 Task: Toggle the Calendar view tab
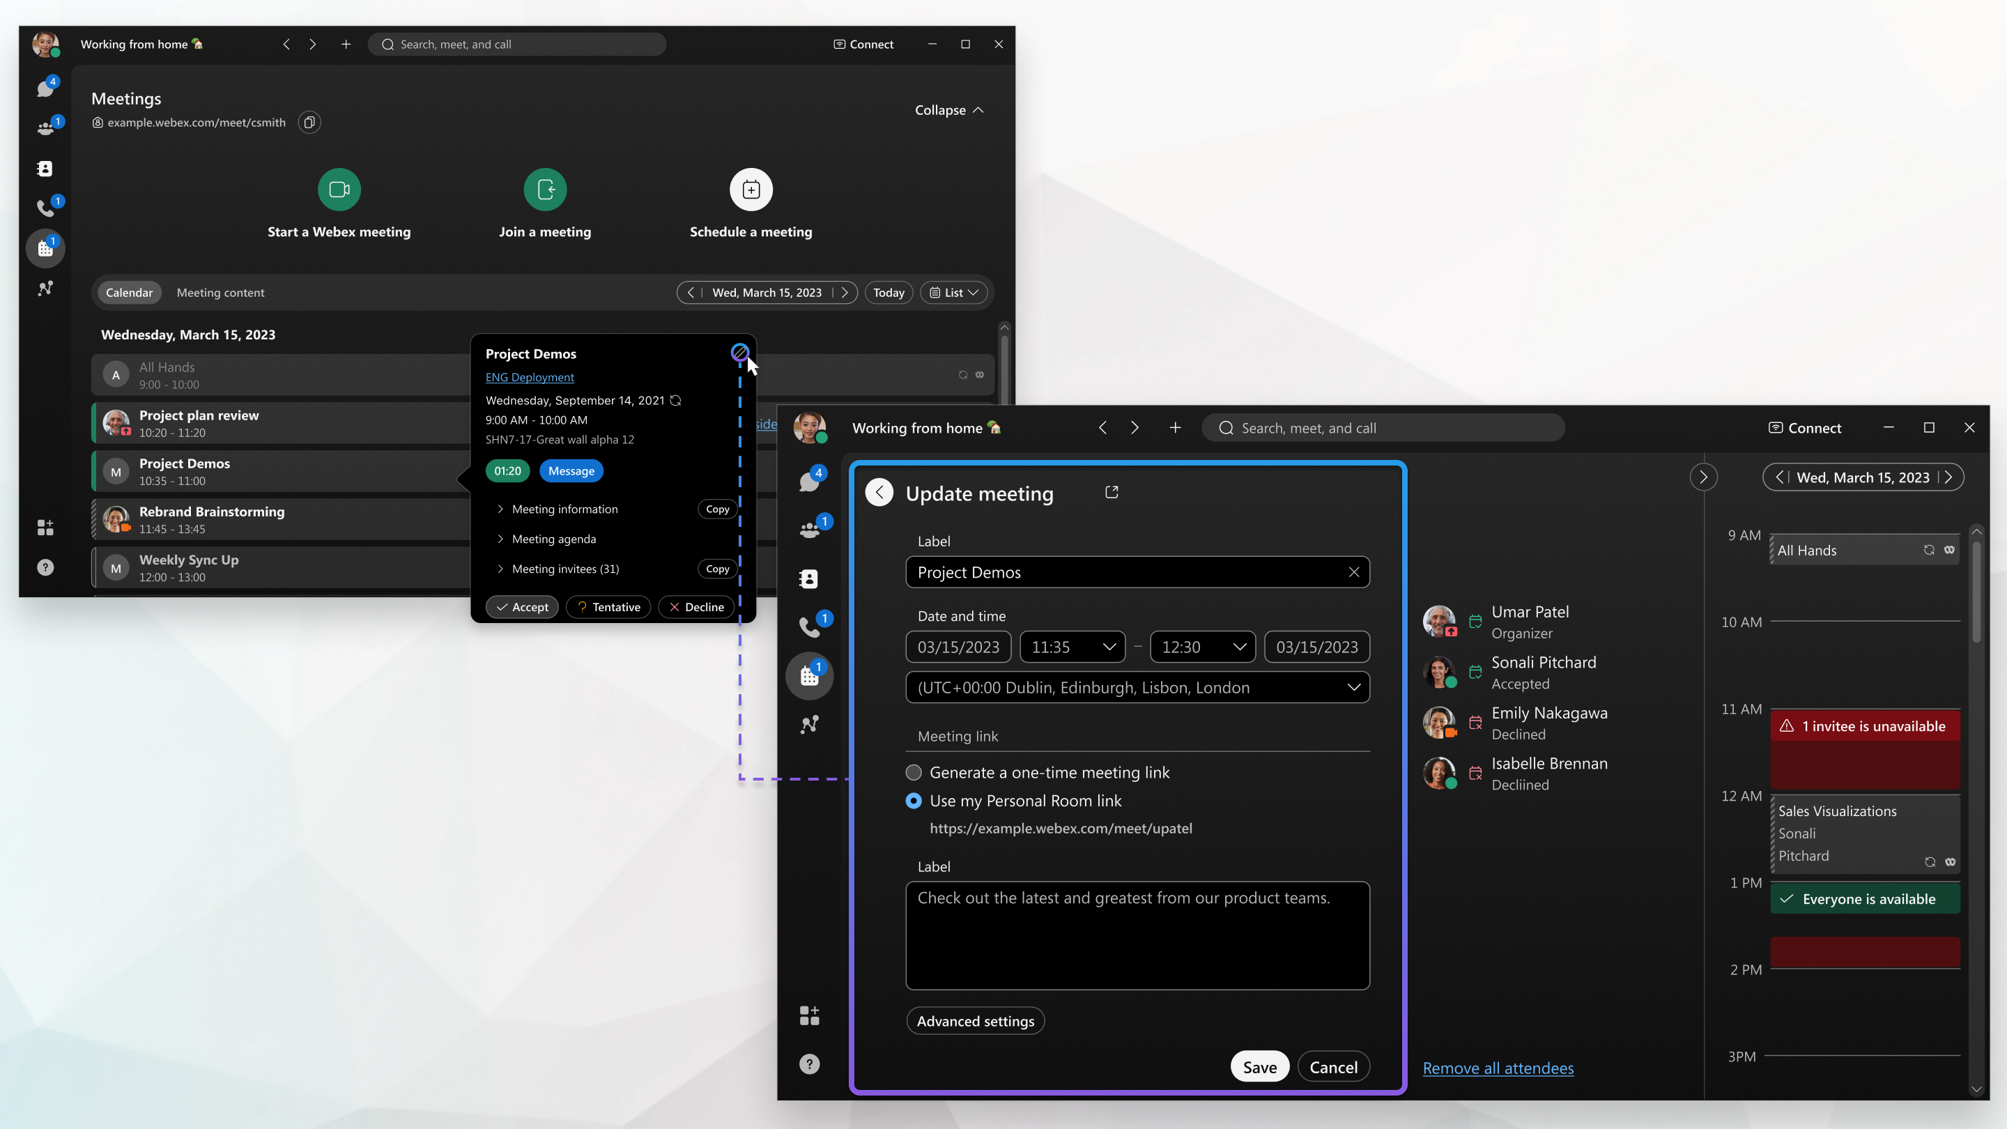[x=128, y=292]
